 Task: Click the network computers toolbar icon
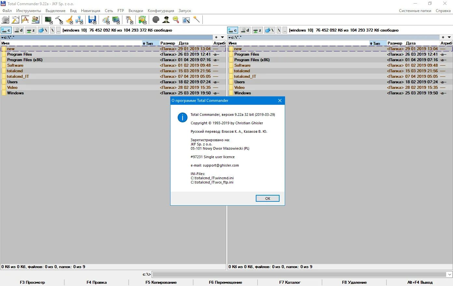pos(79,20)
